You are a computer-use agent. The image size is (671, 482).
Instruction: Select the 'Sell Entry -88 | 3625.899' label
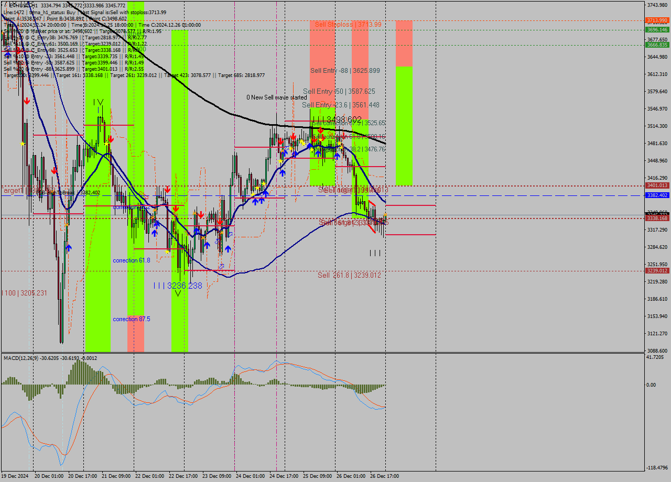345,70
